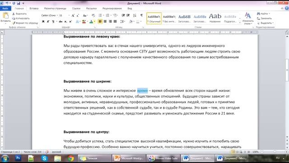The width and height of the screenshot is (289, 163).
Task: Toggle Bold (Ж) formatting
Action: coord(43,22)
